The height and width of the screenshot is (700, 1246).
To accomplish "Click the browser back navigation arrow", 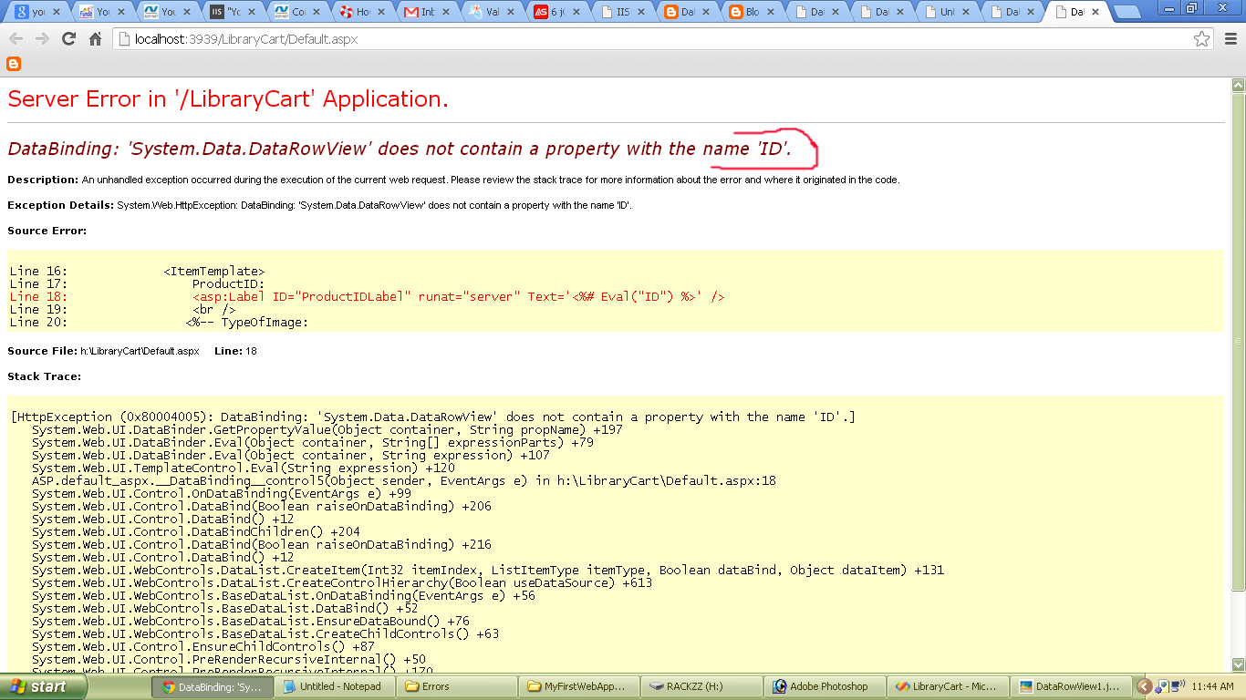I will (x=15, y=39).
